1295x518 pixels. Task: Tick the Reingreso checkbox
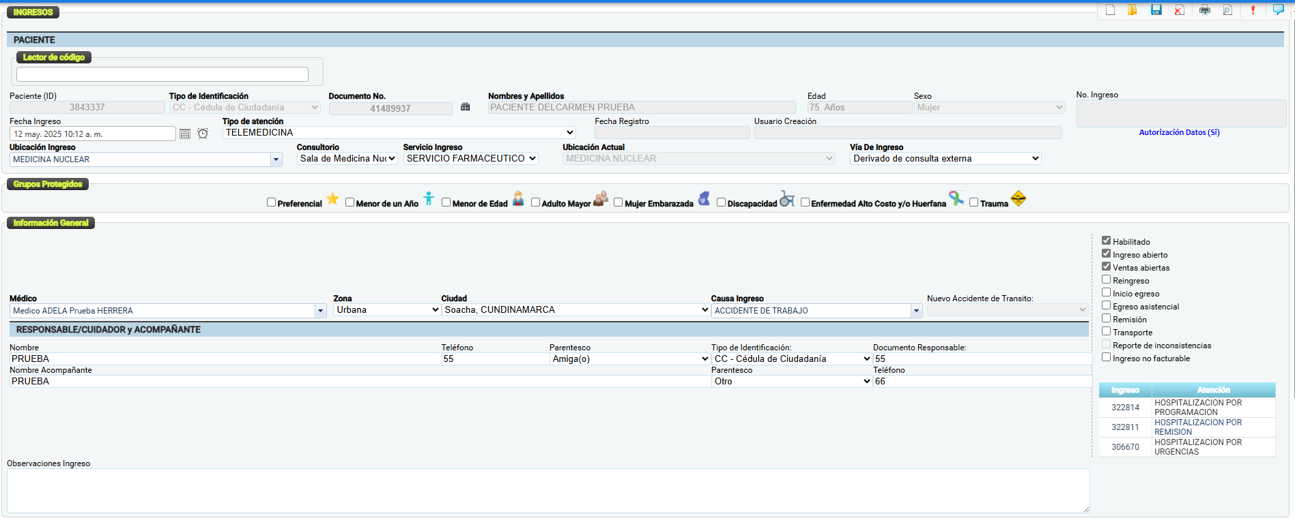(x=1106, y=279)
